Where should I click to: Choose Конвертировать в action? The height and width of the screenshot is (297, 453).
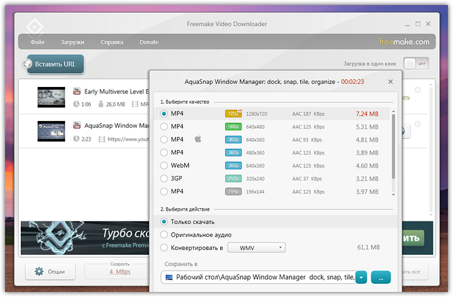(x=164, y=248)
